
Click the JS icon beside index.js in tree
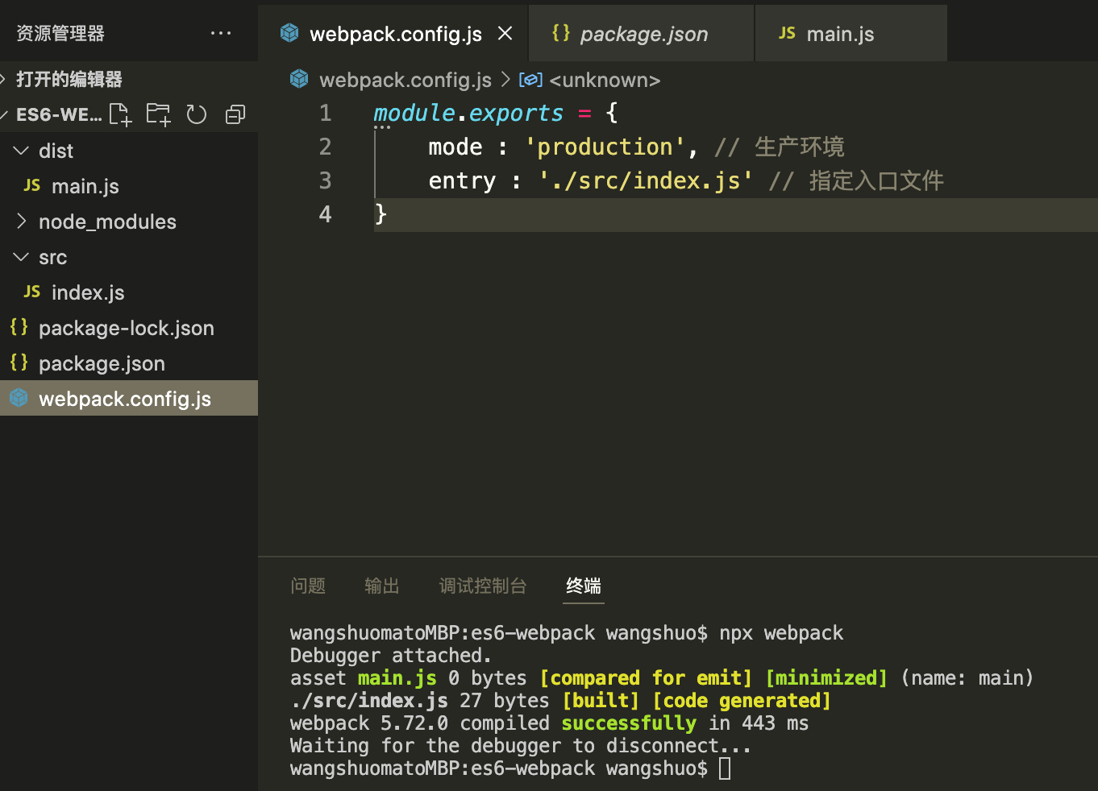click(32, 292)
